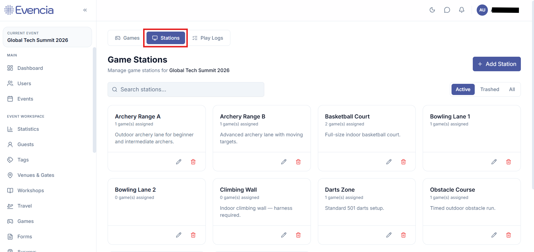Toggle dark mode moon icon
Screen dimensions: 534x252
(x=432, y=10)
